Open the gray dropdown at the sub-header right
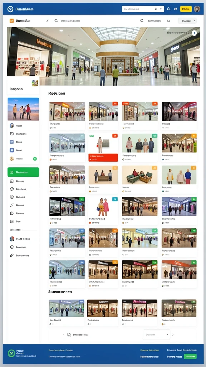206x367 pixels. [x=187, y=21]
